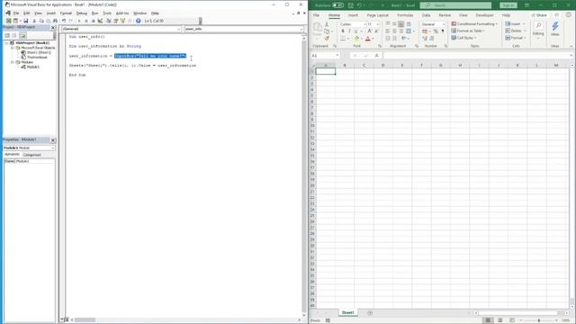The height and width of the screenshot is (324, 576).
Task: Open the Tools menu in VBA editor
Action: tap(107, 13)
